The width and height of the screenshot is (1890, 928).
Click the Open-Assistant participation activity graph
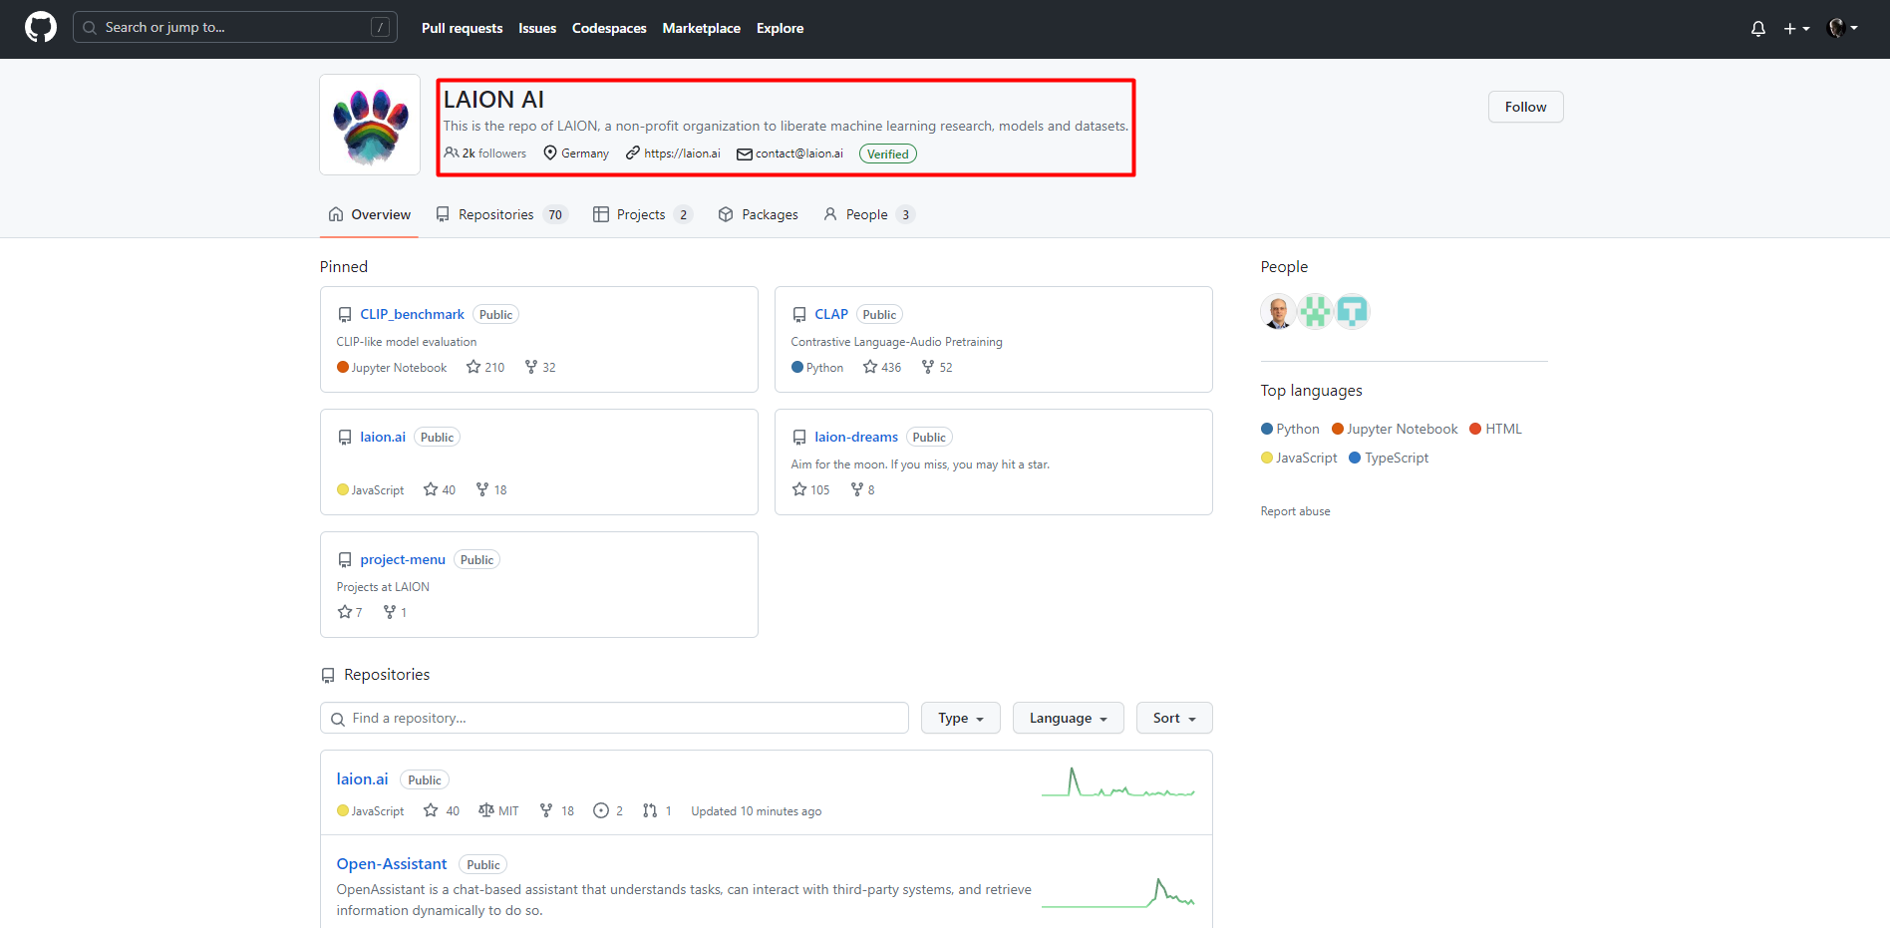tap(1118, 892)
